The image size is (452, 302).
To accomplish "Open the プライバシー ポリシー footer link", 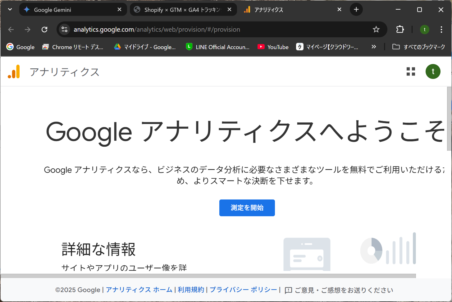I will coord(243,290).
